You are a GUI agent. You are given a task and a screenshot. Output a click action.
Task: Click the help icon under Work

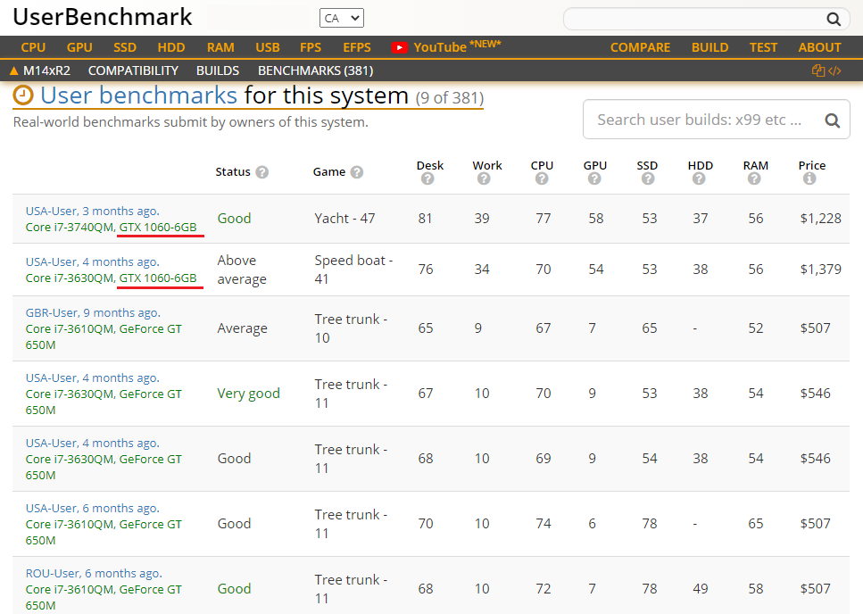click(x=484, y=178)
